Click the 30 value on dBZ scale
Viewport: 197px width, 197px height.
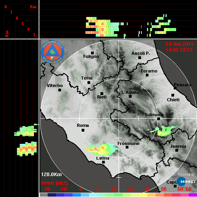[130, 189]
